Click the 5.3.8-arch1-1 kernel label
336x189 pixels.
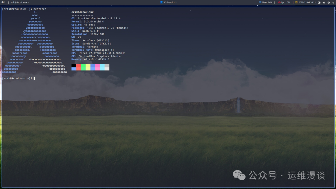(x=170, y=2)
